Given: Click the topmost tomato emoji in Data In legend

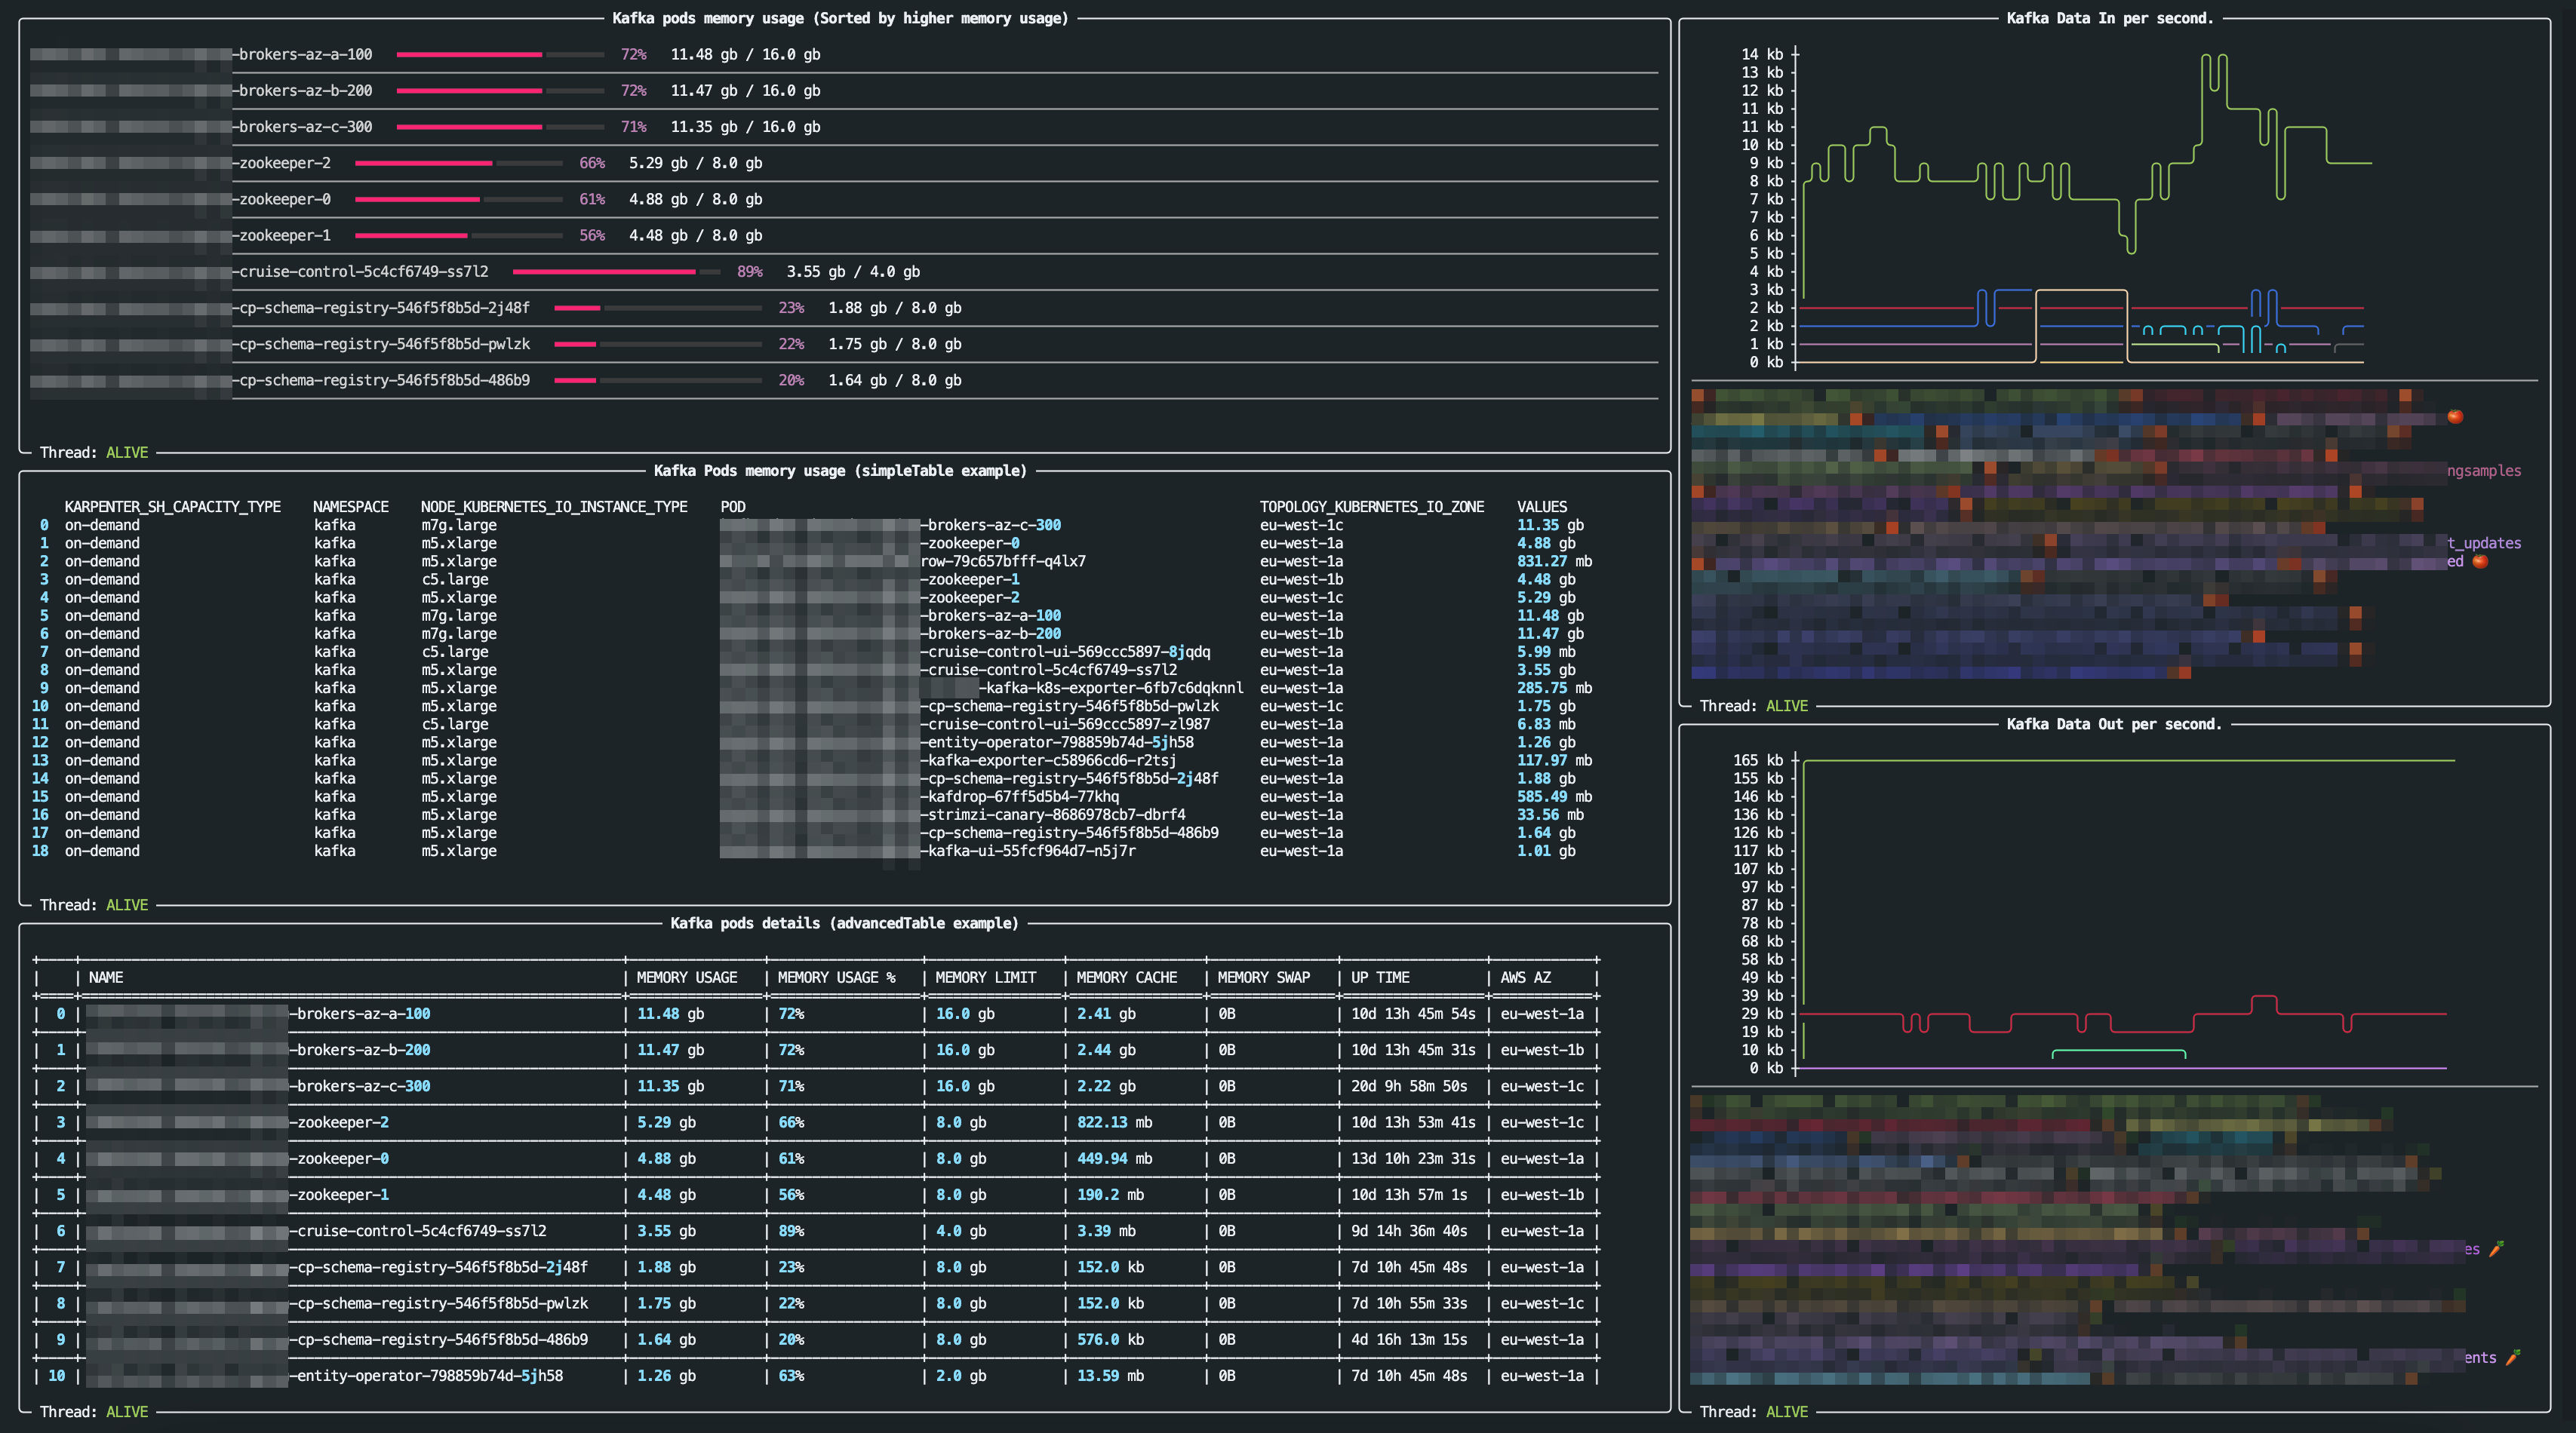Looking at the screenshot, I should pos(2455,417).
